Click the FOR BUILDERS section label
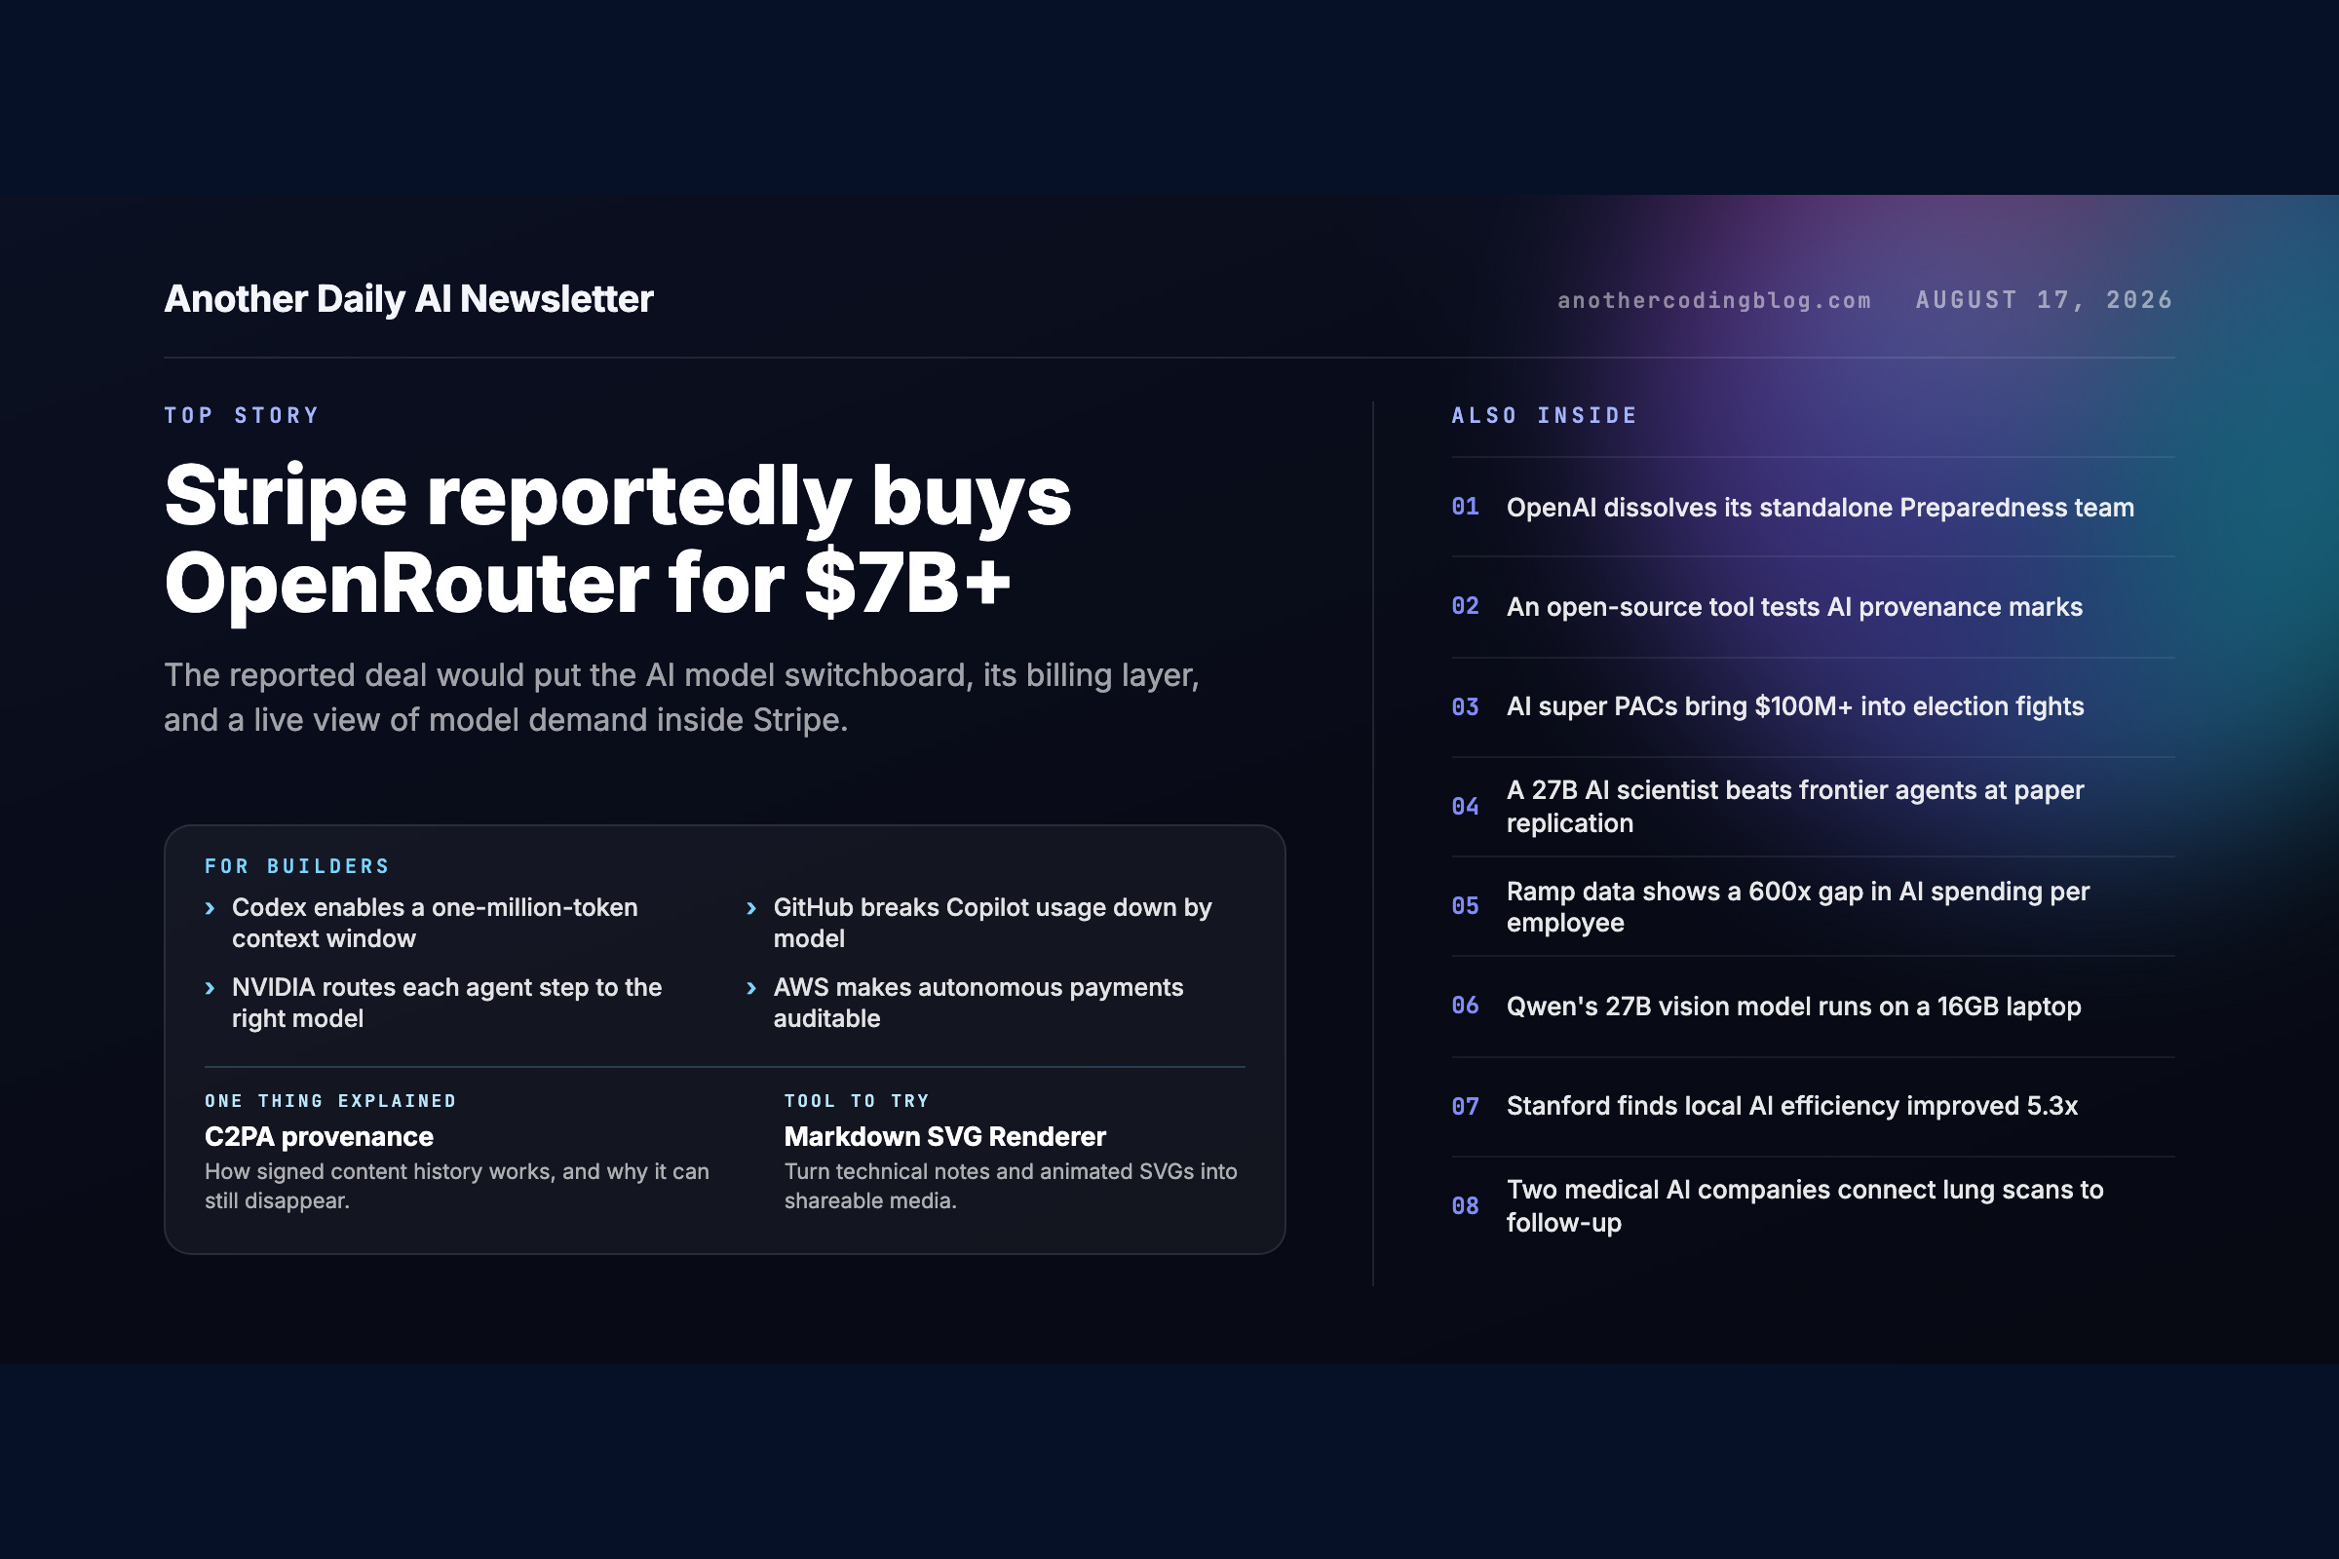The image size is (2339, 1559). [296, 866]
